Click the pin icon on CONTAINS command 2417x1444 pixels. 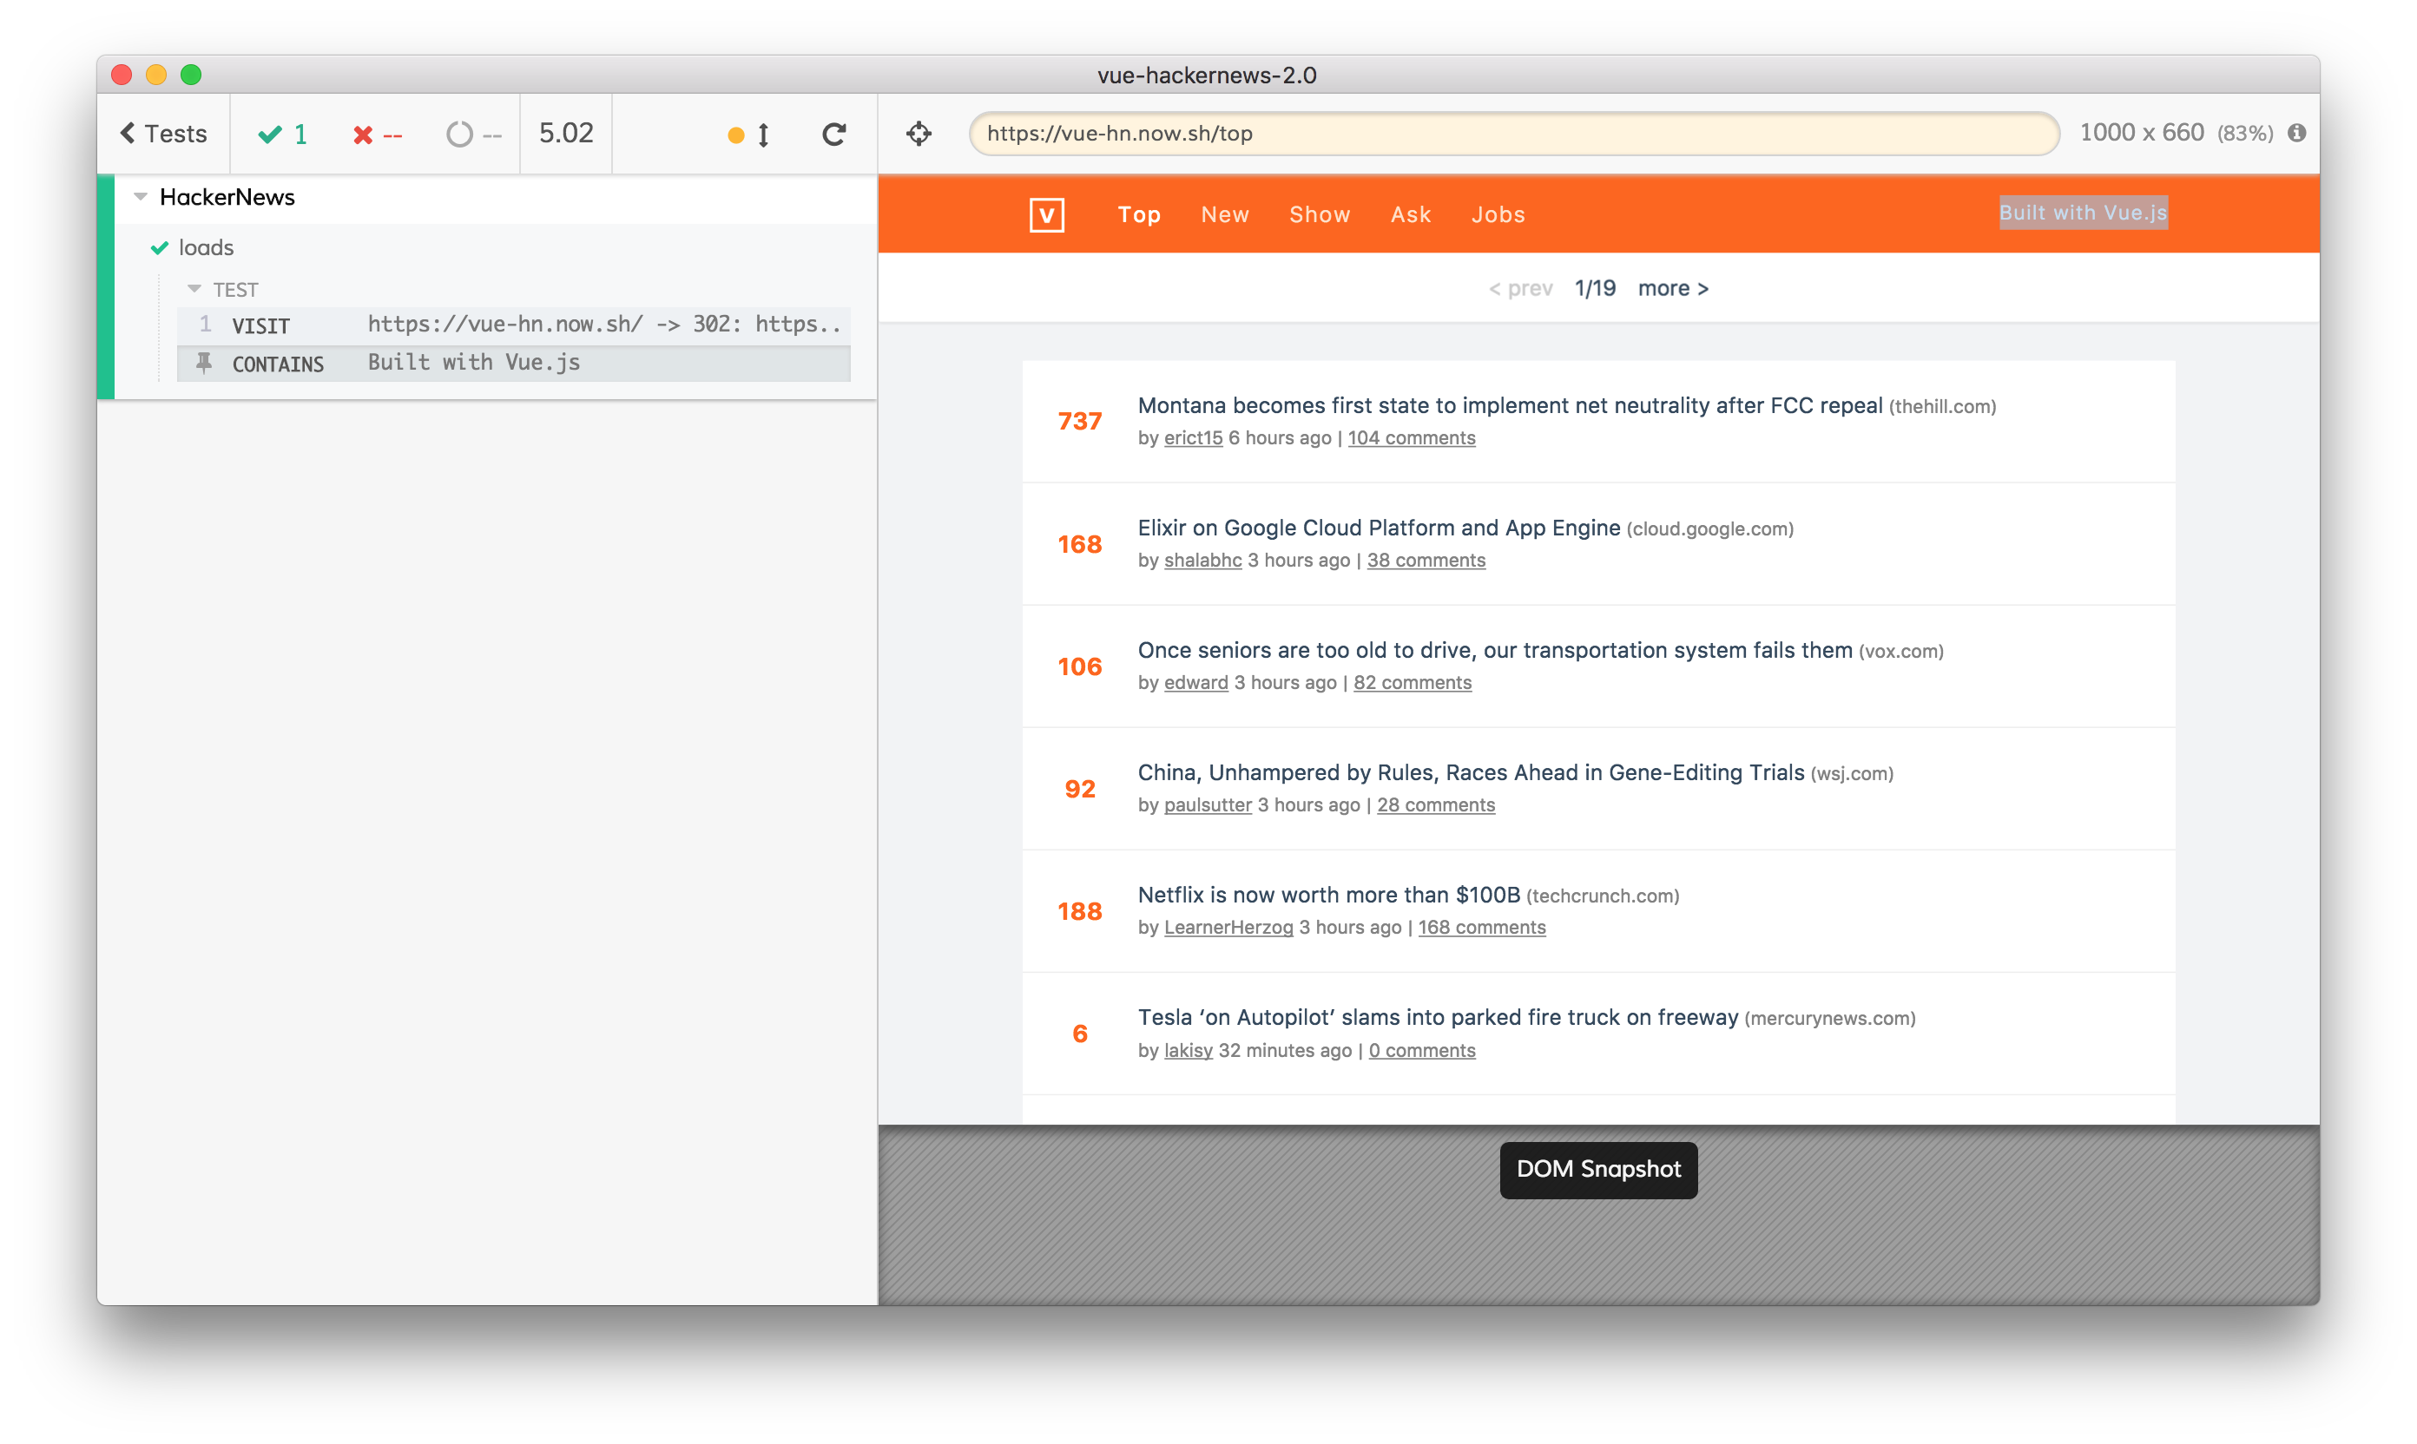[x=203, y=363]
